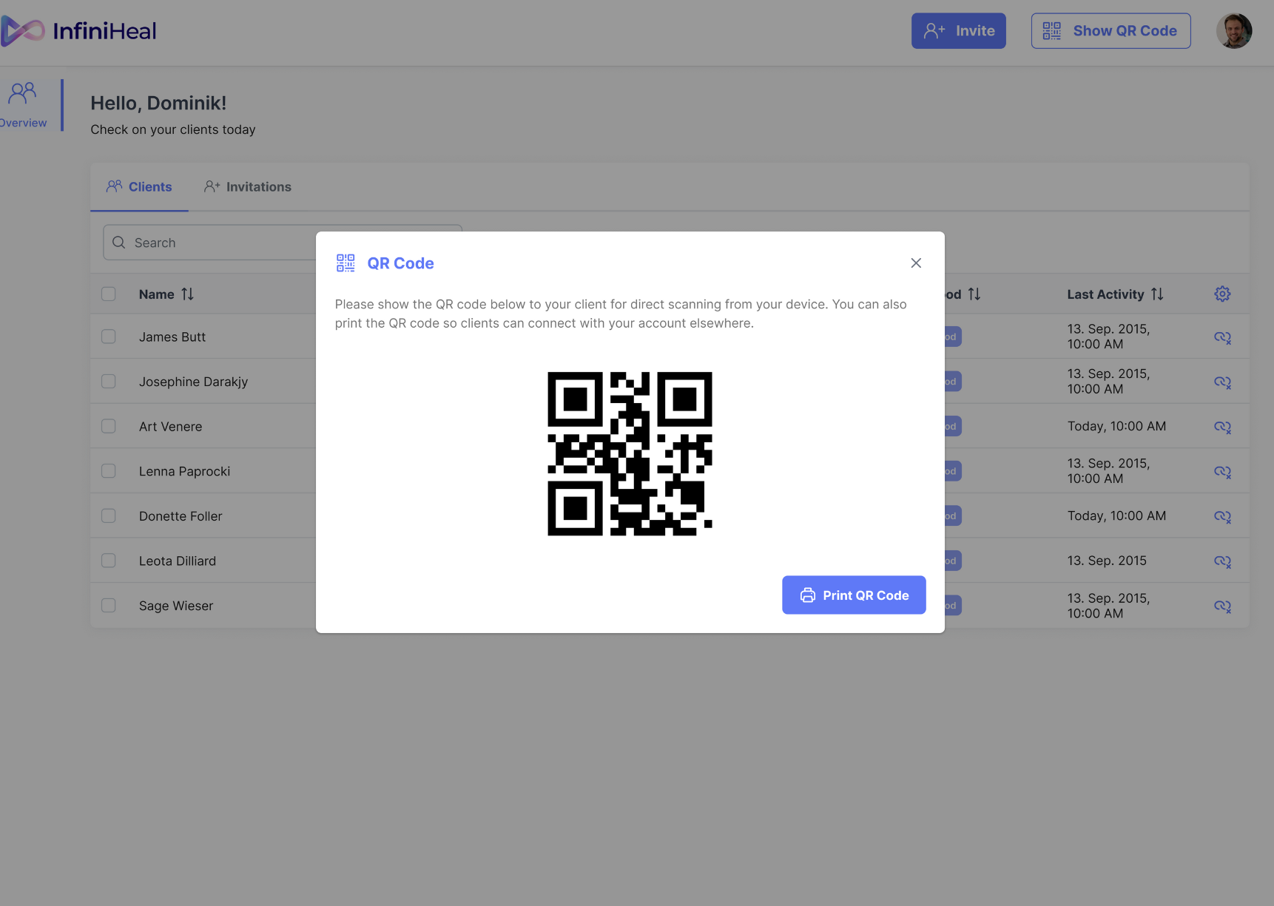Click Leota Dilliard's '13. Sep. 2015' activity
Image resolution: width=1274 pixels, height=906 pixels.
1107,561
